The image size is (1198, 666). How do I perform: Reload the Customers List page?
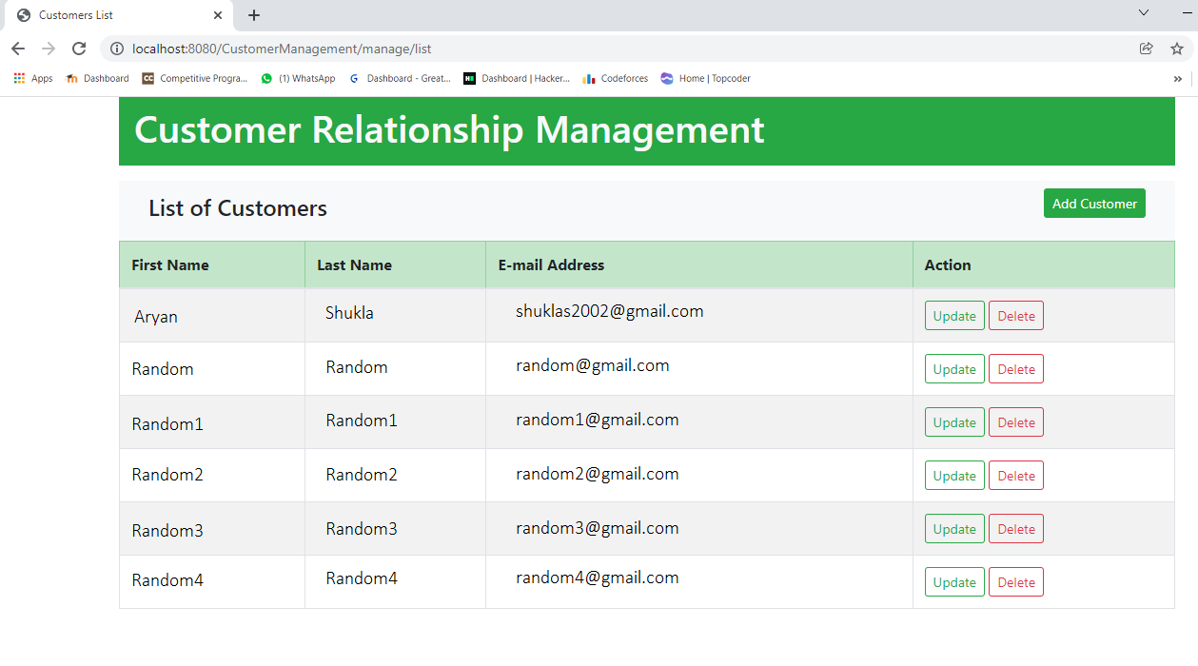[79, 49]
